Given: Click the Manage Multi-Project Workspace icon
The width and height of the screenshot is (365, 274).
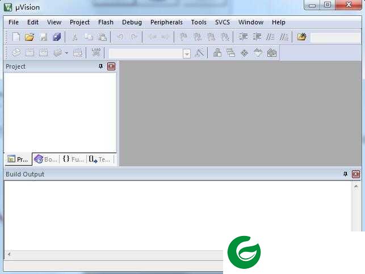Looking at the screenshot, I should point(230,53).
